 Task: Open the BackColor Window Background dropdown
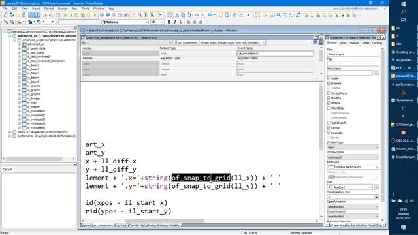377,167
